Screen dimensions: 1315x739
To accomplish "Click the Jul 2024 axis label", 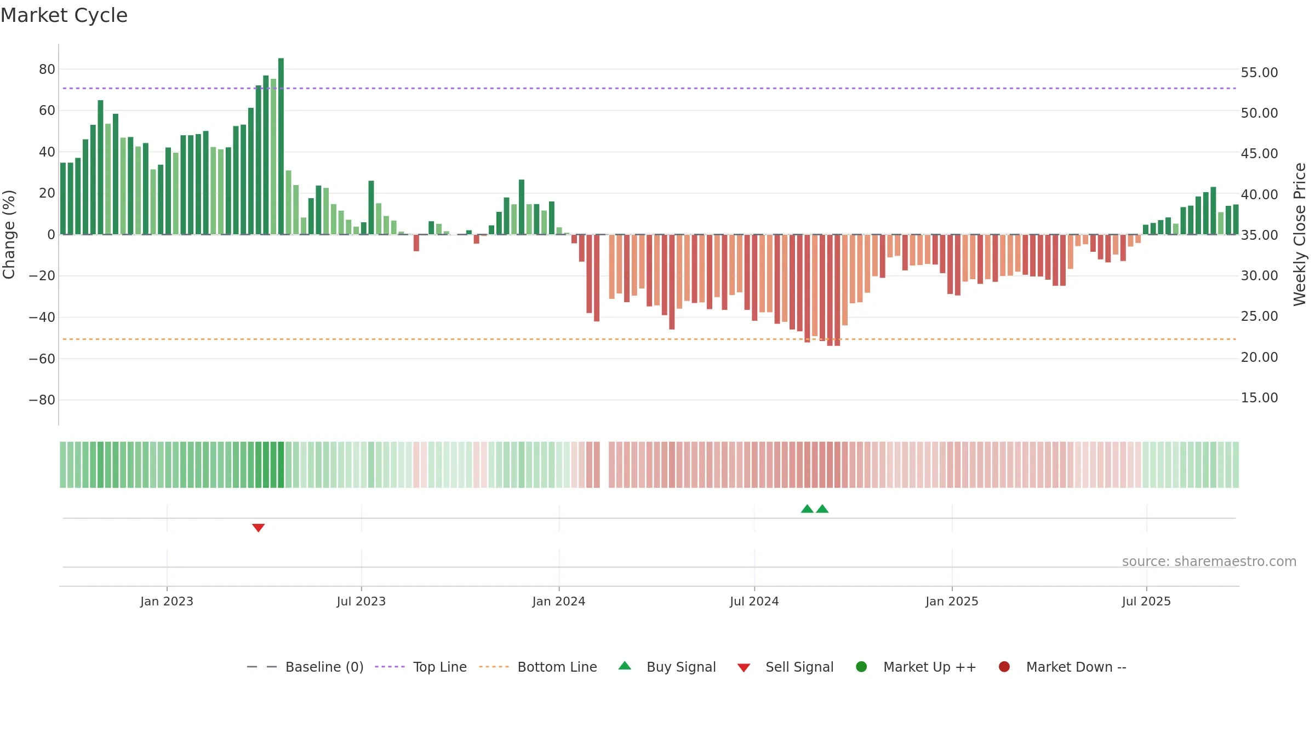I will (x=754, y=601).
